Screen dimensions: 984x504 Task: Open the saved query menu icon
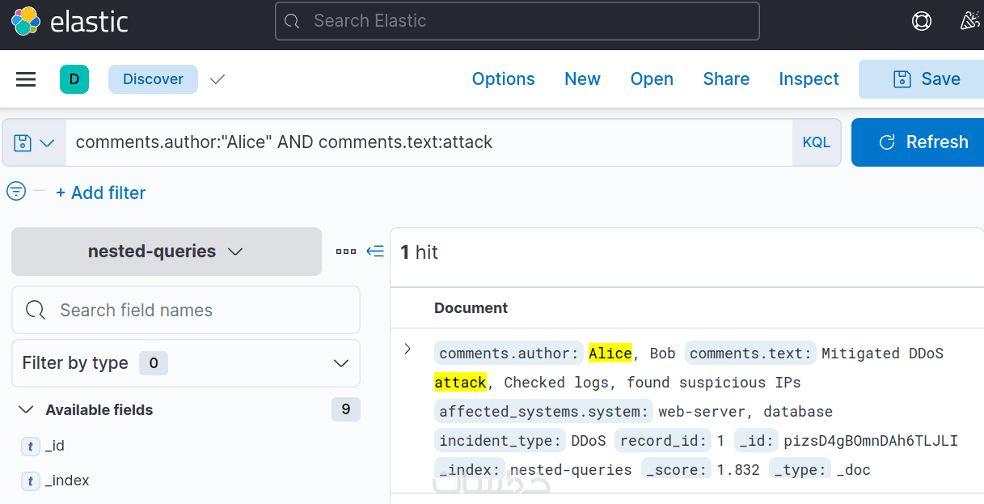[x=34, y=143]
